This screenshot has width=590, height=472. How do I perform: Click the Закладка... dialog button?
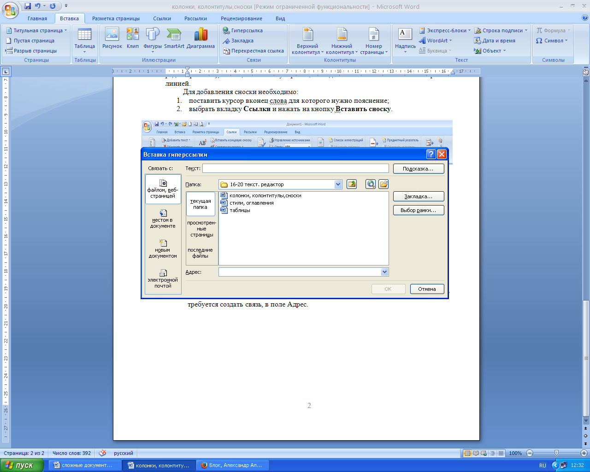[x=418, y=196]
